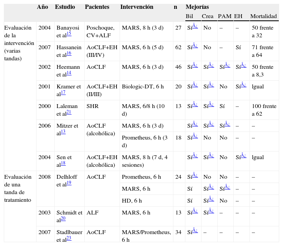Click Crea footnote marker in Laleman row
Viewport: 283px width, 246px height.
click(x=211, y=105)
